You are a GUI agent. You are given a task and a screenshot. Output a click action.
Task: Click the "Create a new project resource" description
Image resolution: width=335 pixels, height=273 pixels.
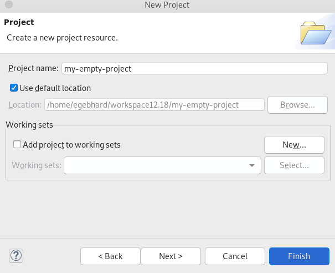click(62, 38)
